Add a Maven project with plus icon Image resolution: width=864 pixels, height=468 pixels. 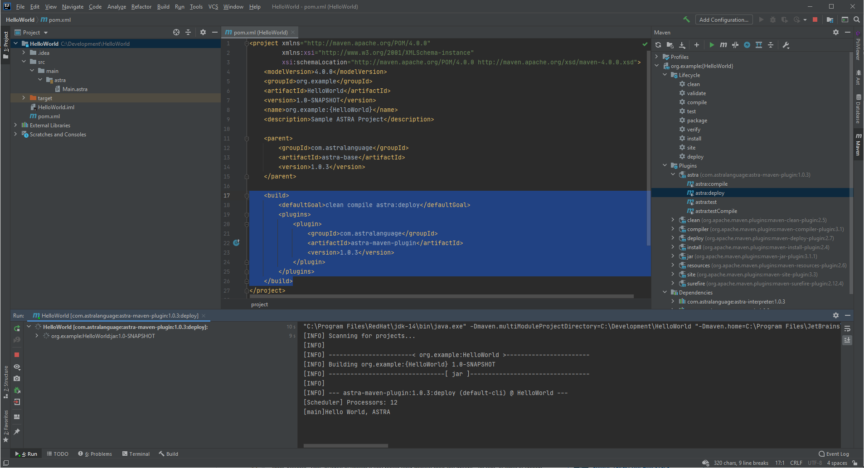(697, 45)
